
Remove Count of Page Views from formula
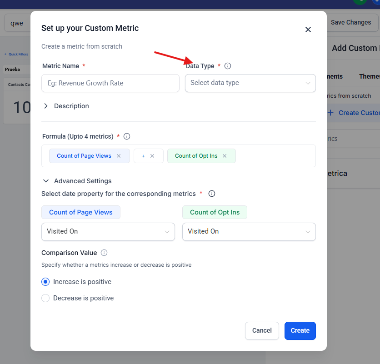pos(119,156)
